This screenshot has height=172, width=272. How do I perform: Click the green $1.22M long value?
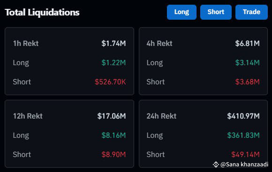(x=114, y=63)
